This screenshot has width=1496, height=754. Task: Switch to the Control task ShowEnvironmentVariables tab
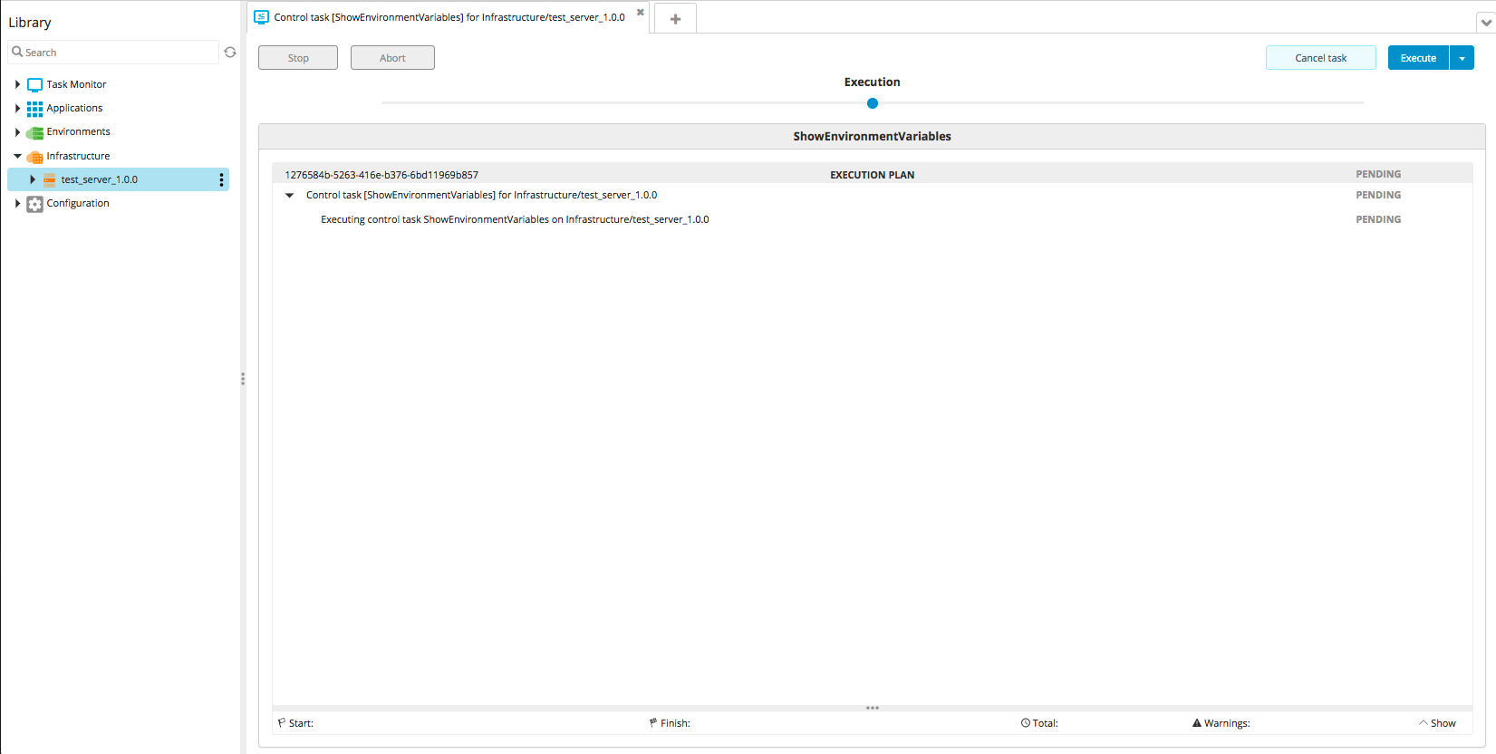(x=449, y=17)
